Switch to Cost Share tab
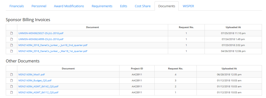Image resolution: width=266 pixels, height=98 pixels. (x=143, y=6)
